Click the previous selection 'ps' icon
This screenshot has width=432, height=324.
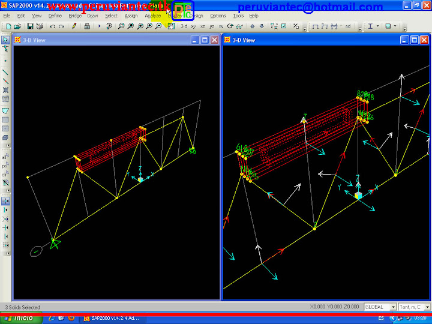[x=5, y=166]
